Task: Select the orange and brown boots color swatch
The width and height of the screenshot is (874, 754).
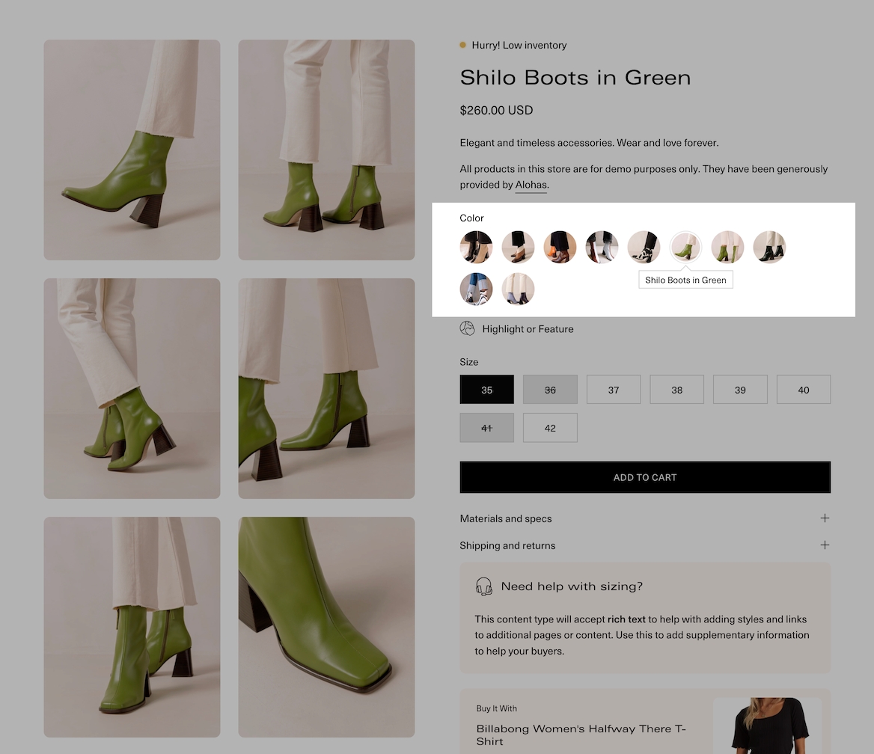Action: pyautogui.click(x=560, y=247)
